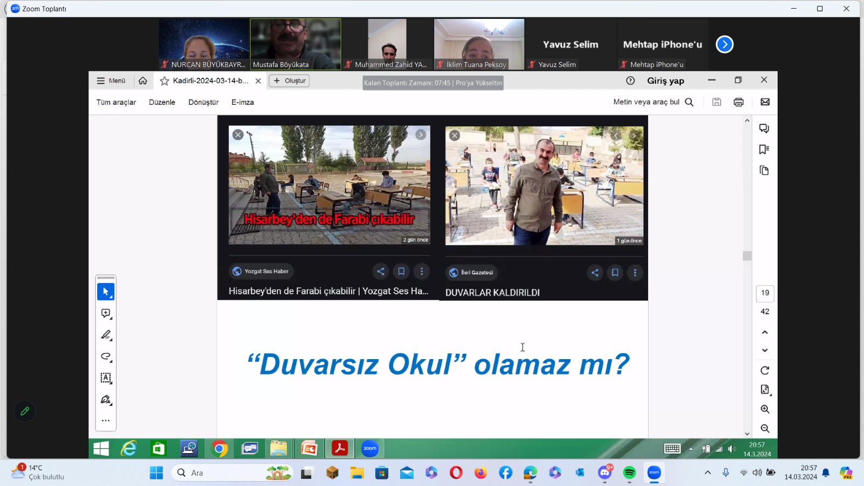Open the Menü hamburger menu
This screenshot has width=864, height=486.
(x=111, y=80)
